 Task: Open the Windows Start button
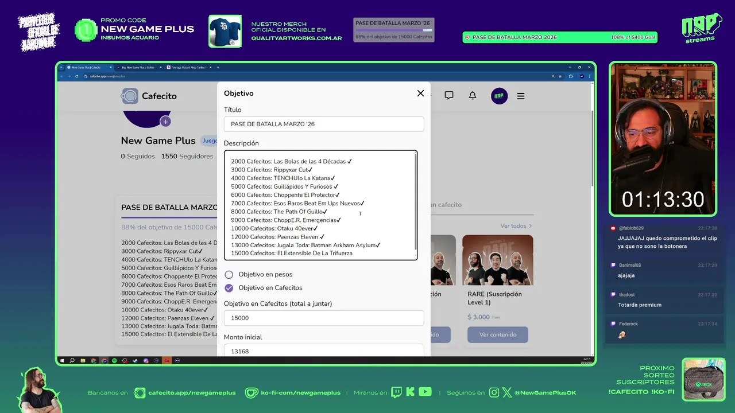click(x=62, y=361)
